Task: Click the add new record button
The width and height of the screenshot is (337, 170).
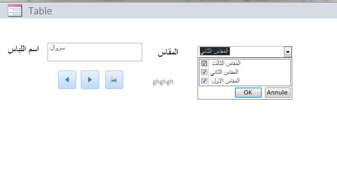Action: [x=114, y=80]
